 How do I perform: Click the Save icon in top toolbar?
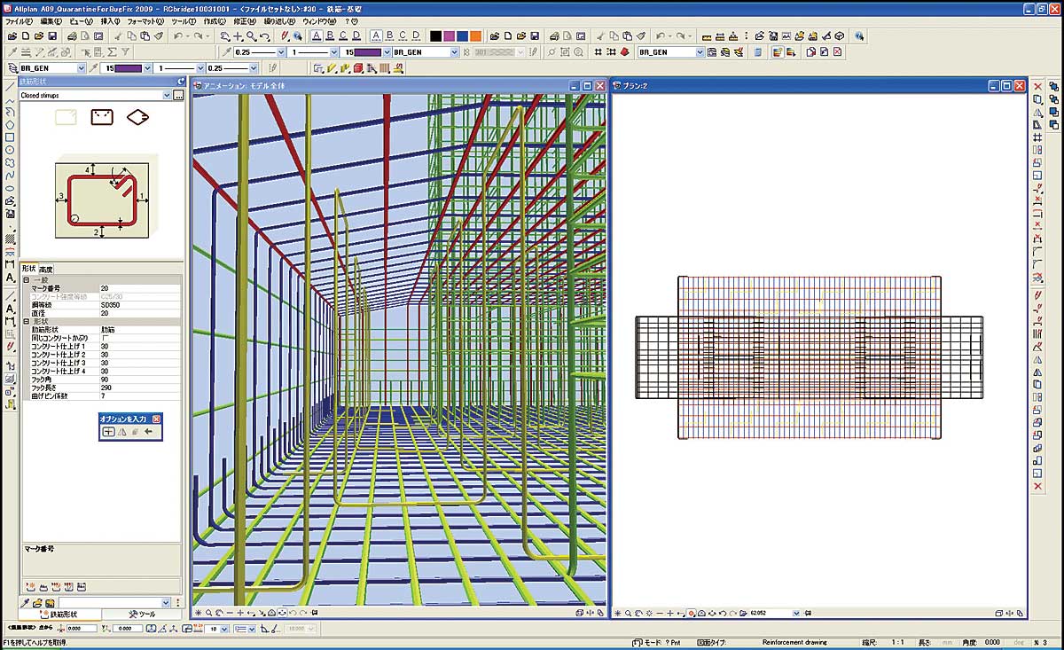(x=52, y=36)
